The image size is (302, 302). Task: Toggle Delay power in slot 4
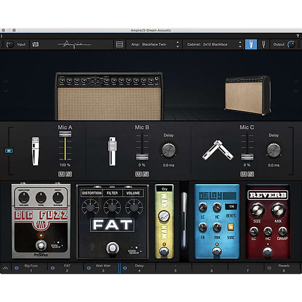point(125,268)
